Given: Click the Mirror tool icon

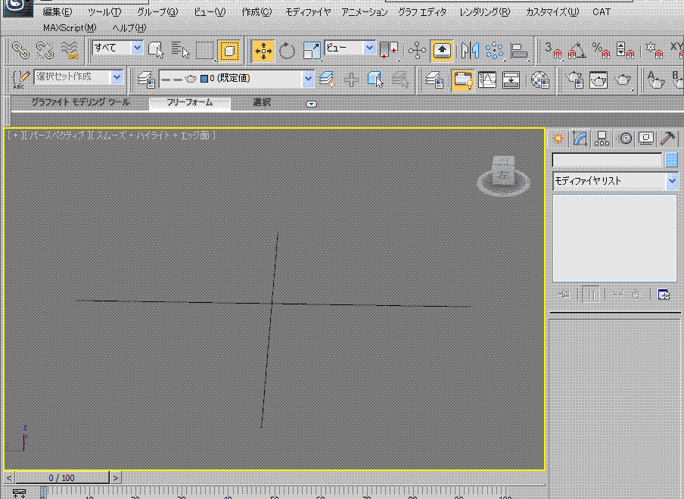Looking at the screenshot, I should (x=471, y=51).
